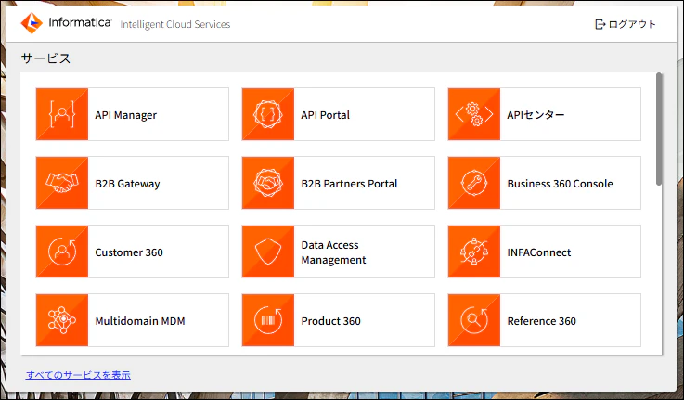The height and width of the screenshot is (400, 684).
Task: Click the Data Access Management shield icon
Action: coord(268,252)
